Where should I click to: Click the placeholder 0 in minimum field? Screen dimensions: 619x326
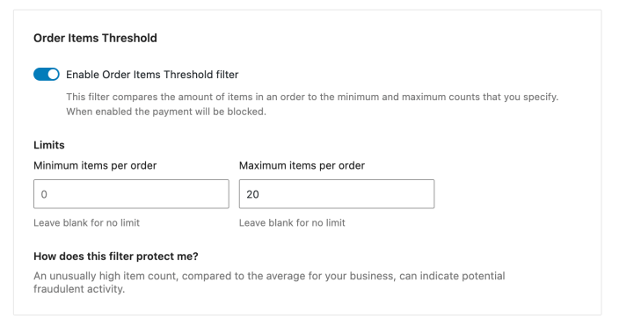click(x=44, y=194)
